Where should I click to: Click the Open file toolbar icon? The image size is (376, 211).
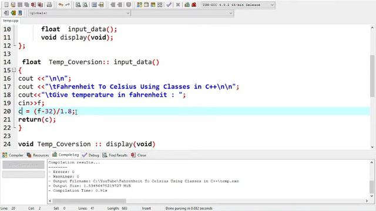point(13,5)
